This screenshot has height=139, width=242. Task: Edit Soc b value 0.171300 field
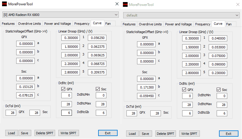[146, 87]
